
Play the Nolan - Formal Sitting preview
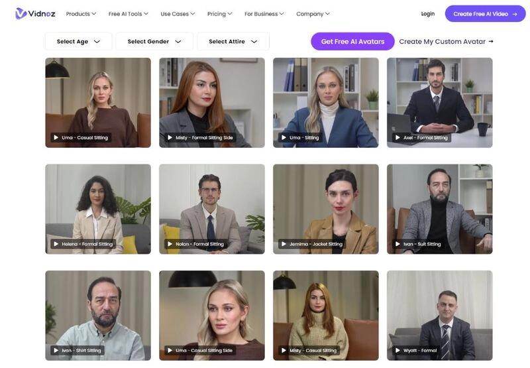click(x=170, y=244)
